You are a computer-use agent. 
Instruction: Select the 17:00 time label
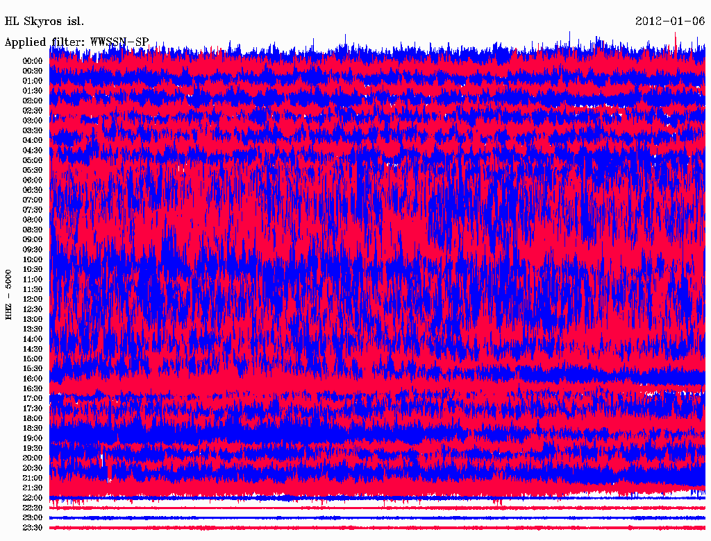[33, 398]
